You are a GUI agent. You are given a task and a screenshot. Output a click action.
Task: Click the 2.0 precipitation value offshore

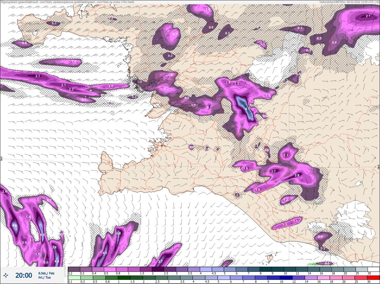(25, 242)
